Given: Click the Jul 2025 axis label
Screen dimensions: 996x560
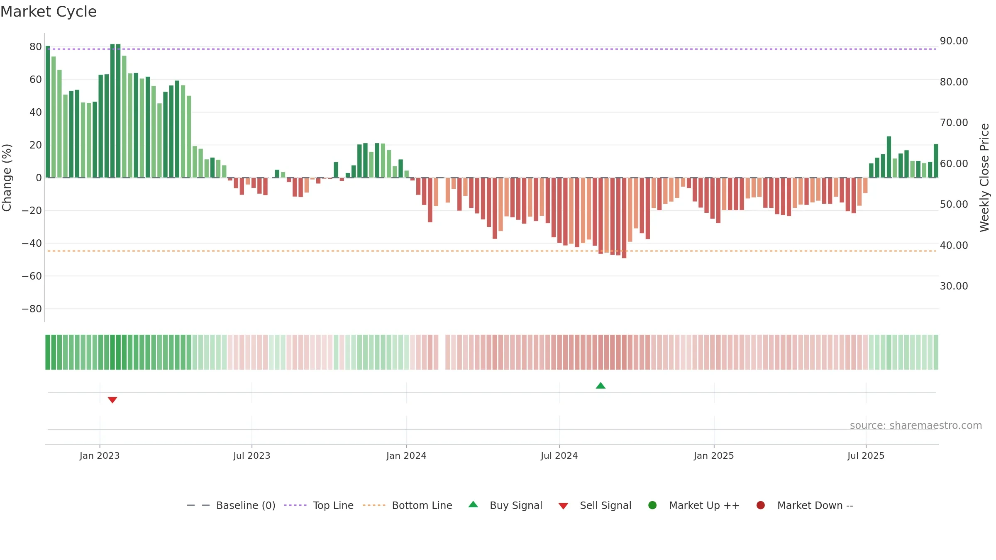Looking at the screenshot, I should click(x=866, y=456).
